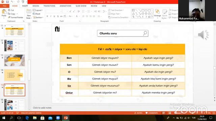This screenshot has height=121, width=216.
Task: Center the text alignment
Action: click(87, 16)
